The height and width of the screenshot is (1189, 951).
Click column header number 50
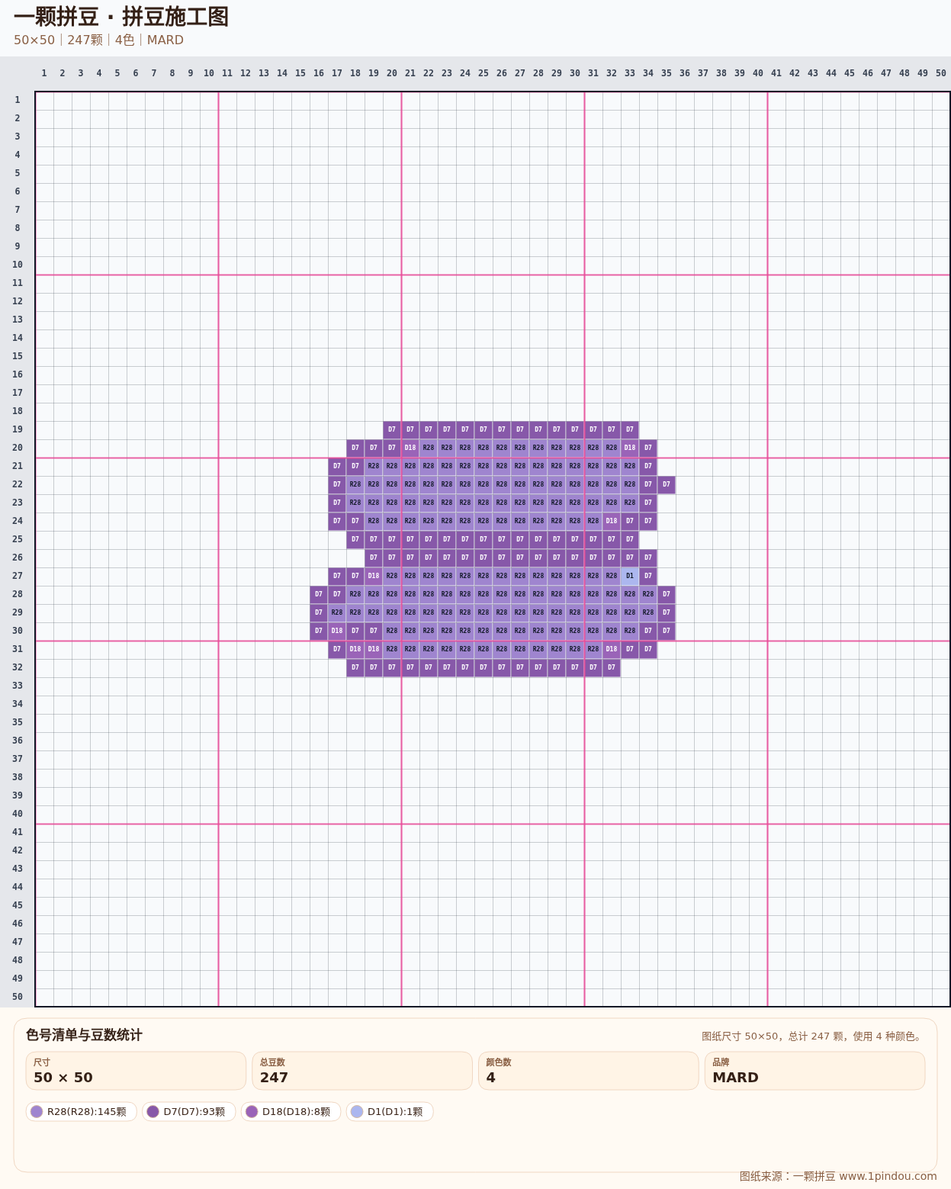pyautogui.click(x=941, y=73)
